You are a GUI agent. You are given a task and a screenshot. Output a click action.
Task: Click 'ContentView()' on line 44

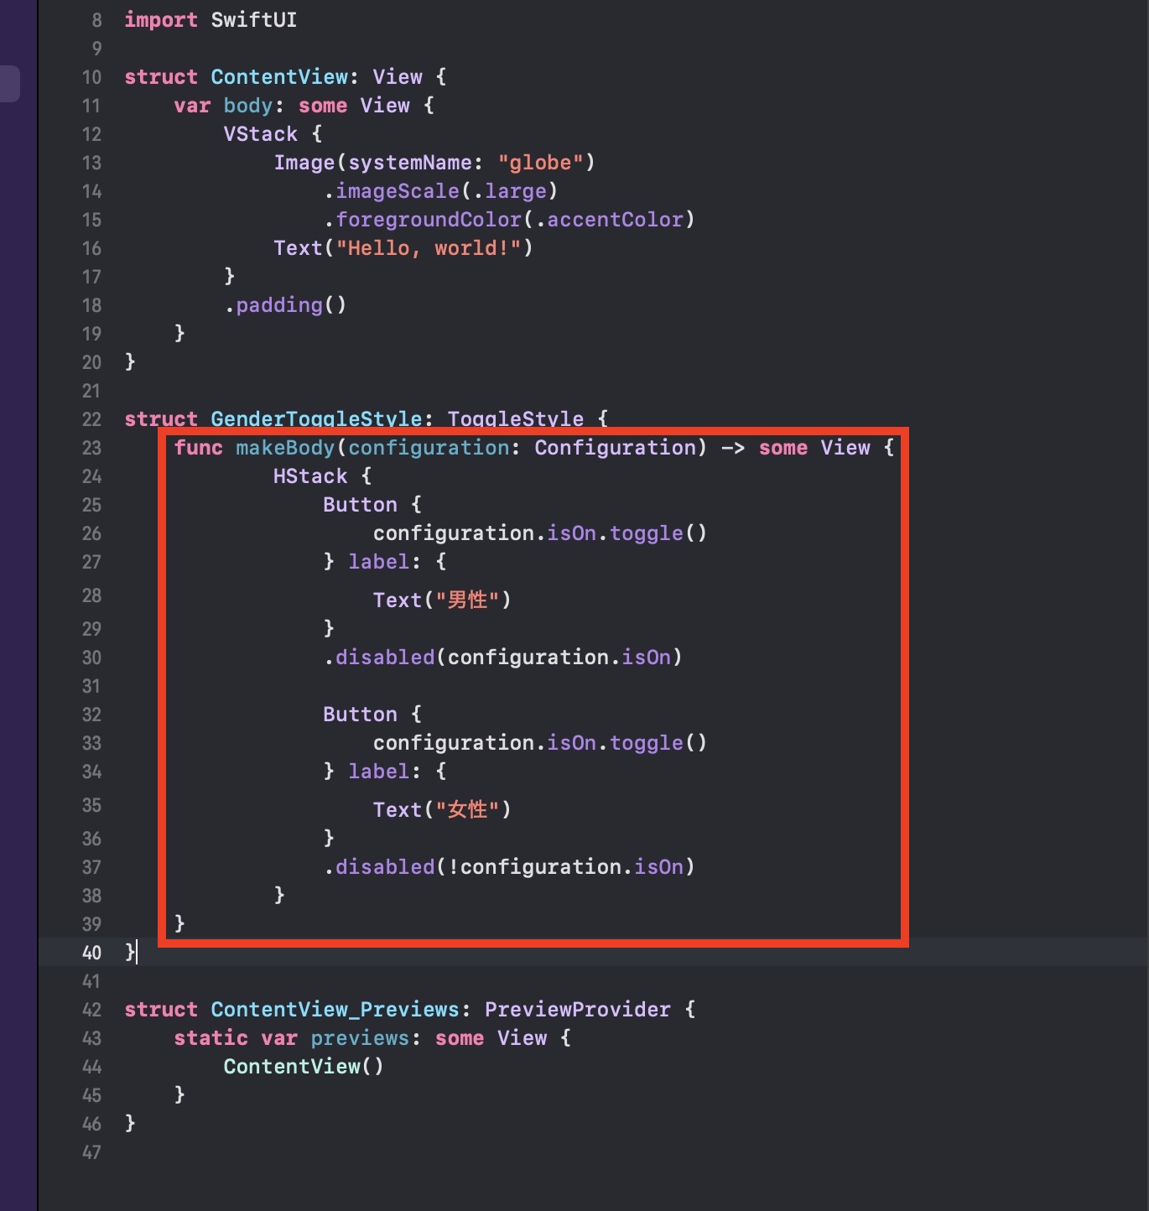click(x=304, y=1067)
